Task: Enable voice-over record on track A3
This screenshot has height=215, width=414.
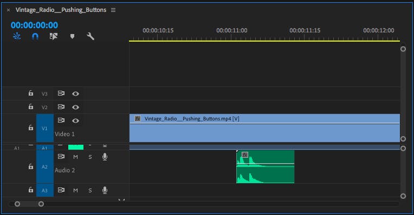Action: (105, 190)
